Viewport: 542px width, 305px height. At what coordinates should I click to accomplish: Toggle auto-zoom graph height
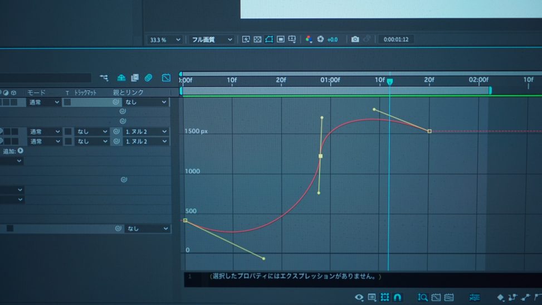tap(423, 297)
